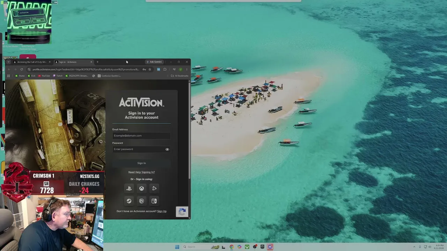Switch to Accessing the Call of Duty tab
Screen dimensions: 447x251
(x=32, y=62)
